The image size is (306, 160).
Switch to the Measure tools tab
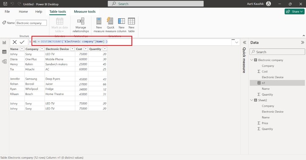point(85,11)
